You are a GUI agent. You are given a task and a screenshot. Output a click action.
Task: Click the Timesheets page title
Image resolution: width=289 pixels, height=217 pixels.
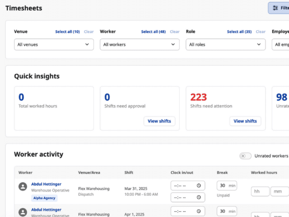(24, 8)
